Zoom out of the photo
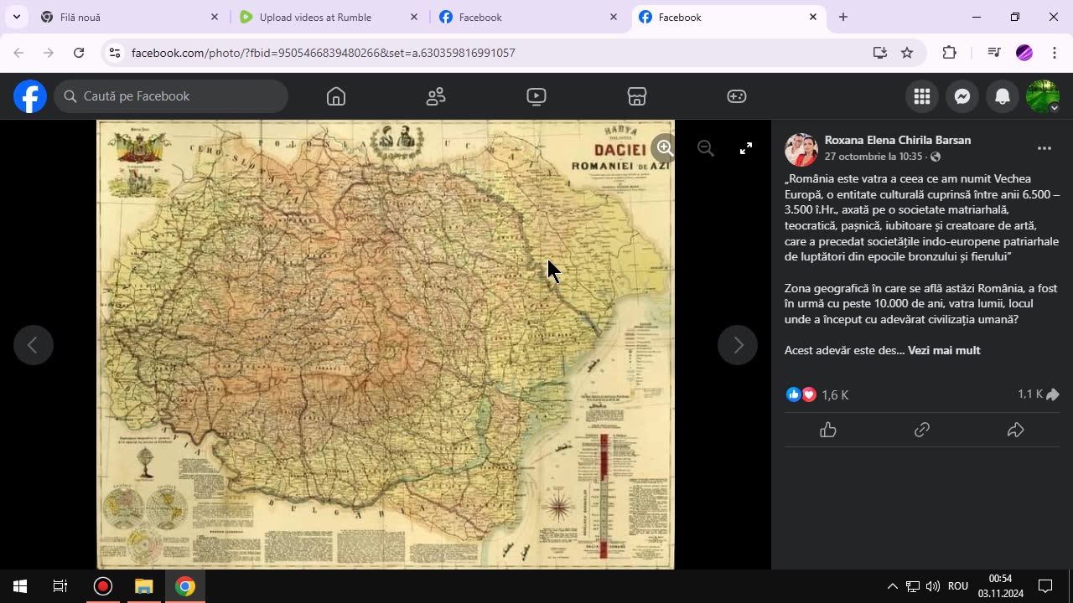This screenshot has height=603, width=1073. click(x=706, y=148)
